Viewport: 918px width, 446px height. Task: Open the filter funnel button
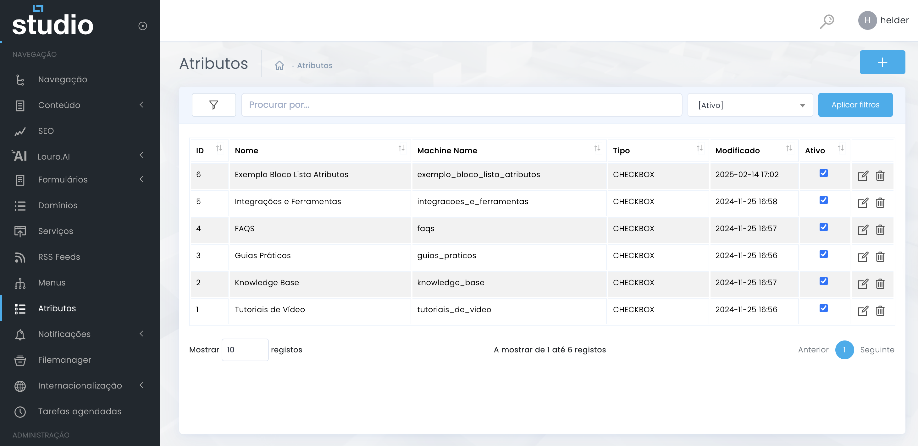click(213, 105)
